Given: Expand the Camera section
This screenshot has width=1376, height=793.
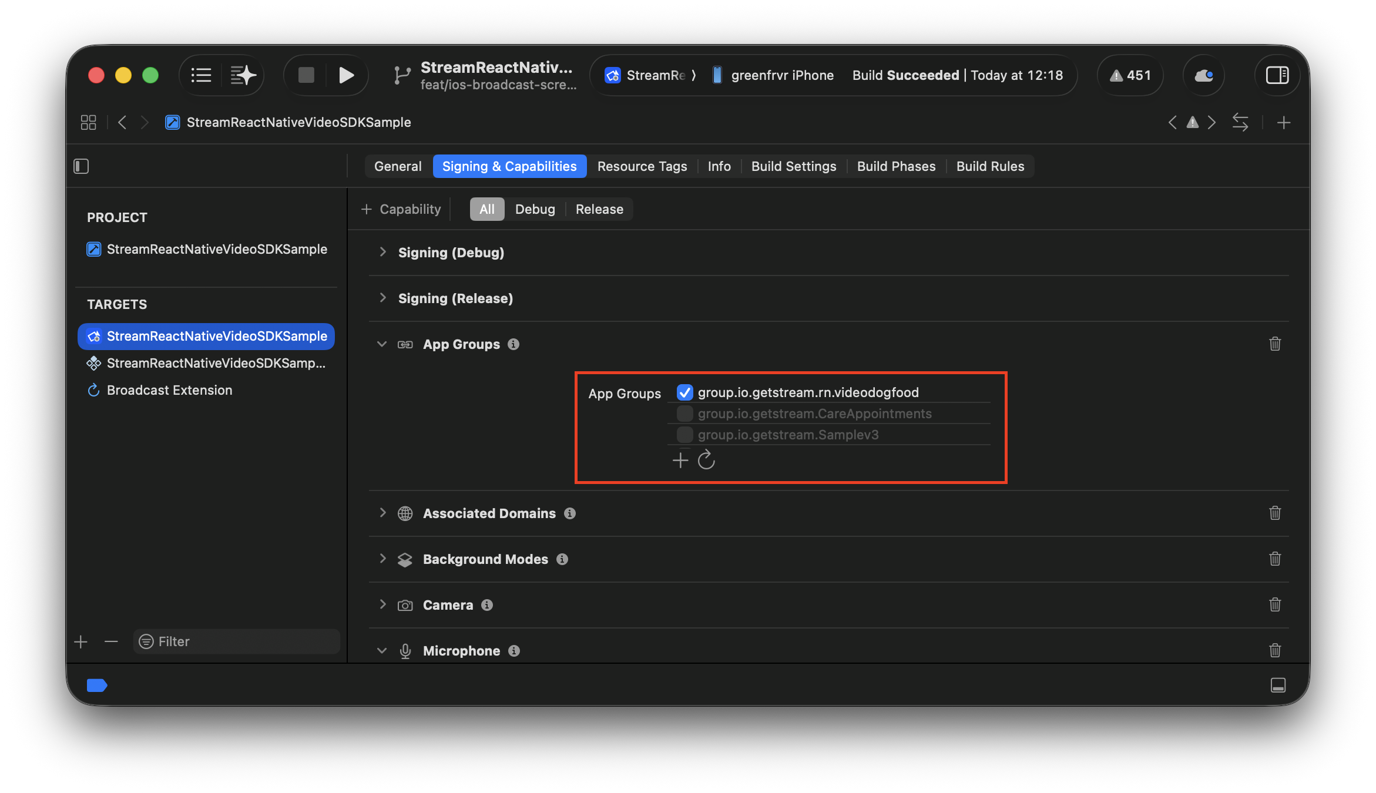Looking at the screenshot, I should click(x=382, y=604).
